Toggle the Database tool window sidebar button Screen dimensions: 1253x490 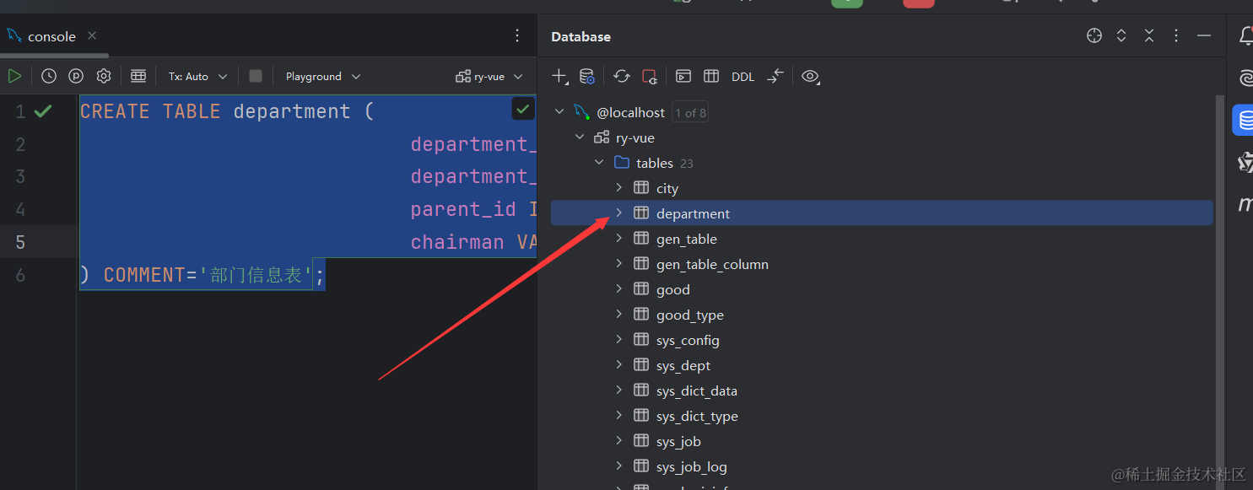1245,120
